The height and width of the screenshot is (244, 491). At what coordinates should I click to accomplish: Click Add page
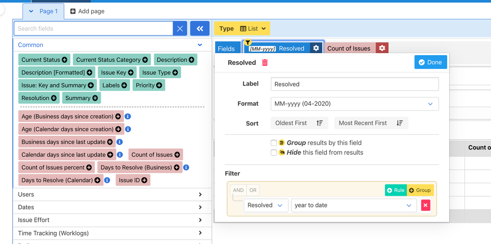click(87, 11)
